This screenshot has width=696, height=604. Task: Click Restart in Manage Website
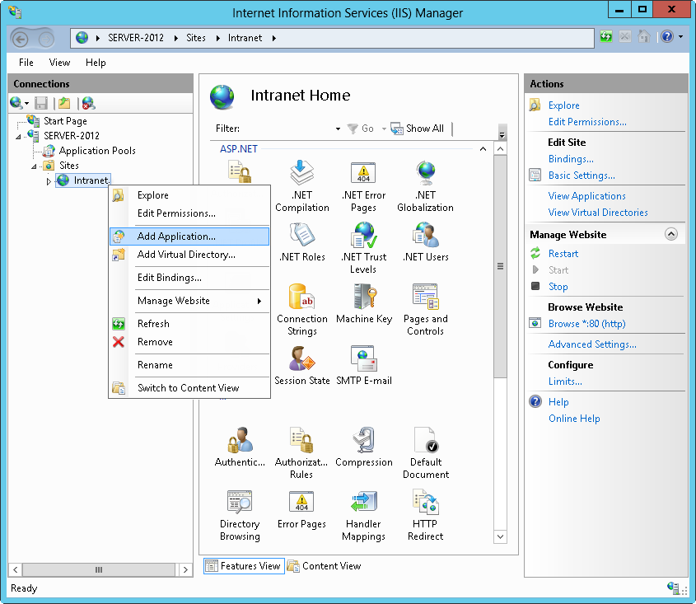563,254
